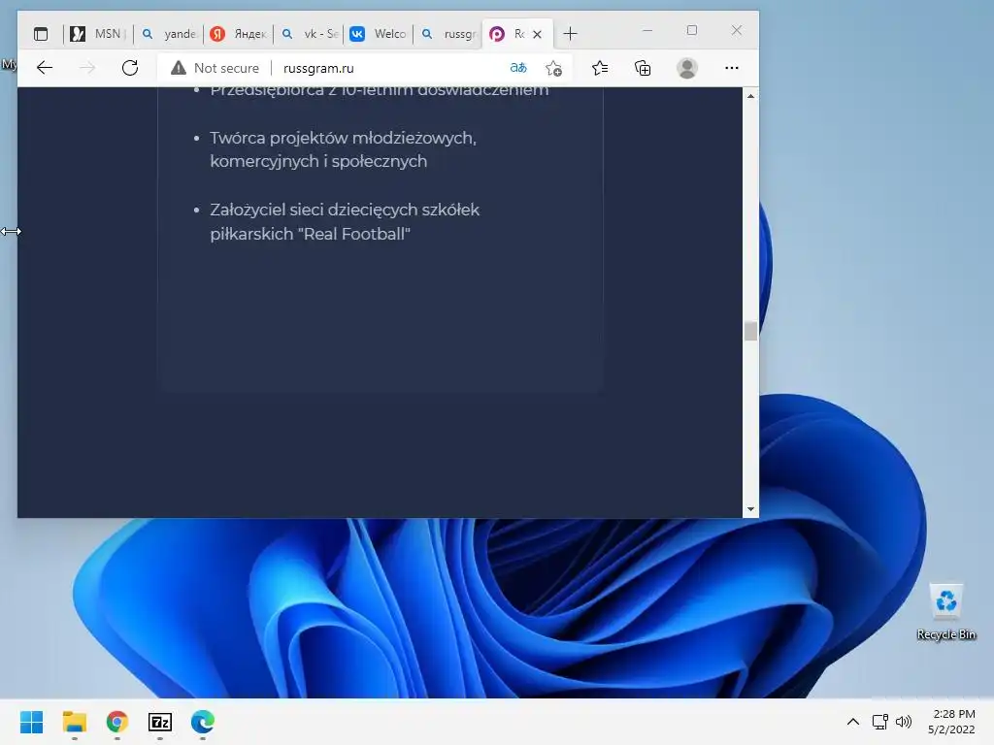Reload the current page
This screenshot has width=994, height=745.
130,68
